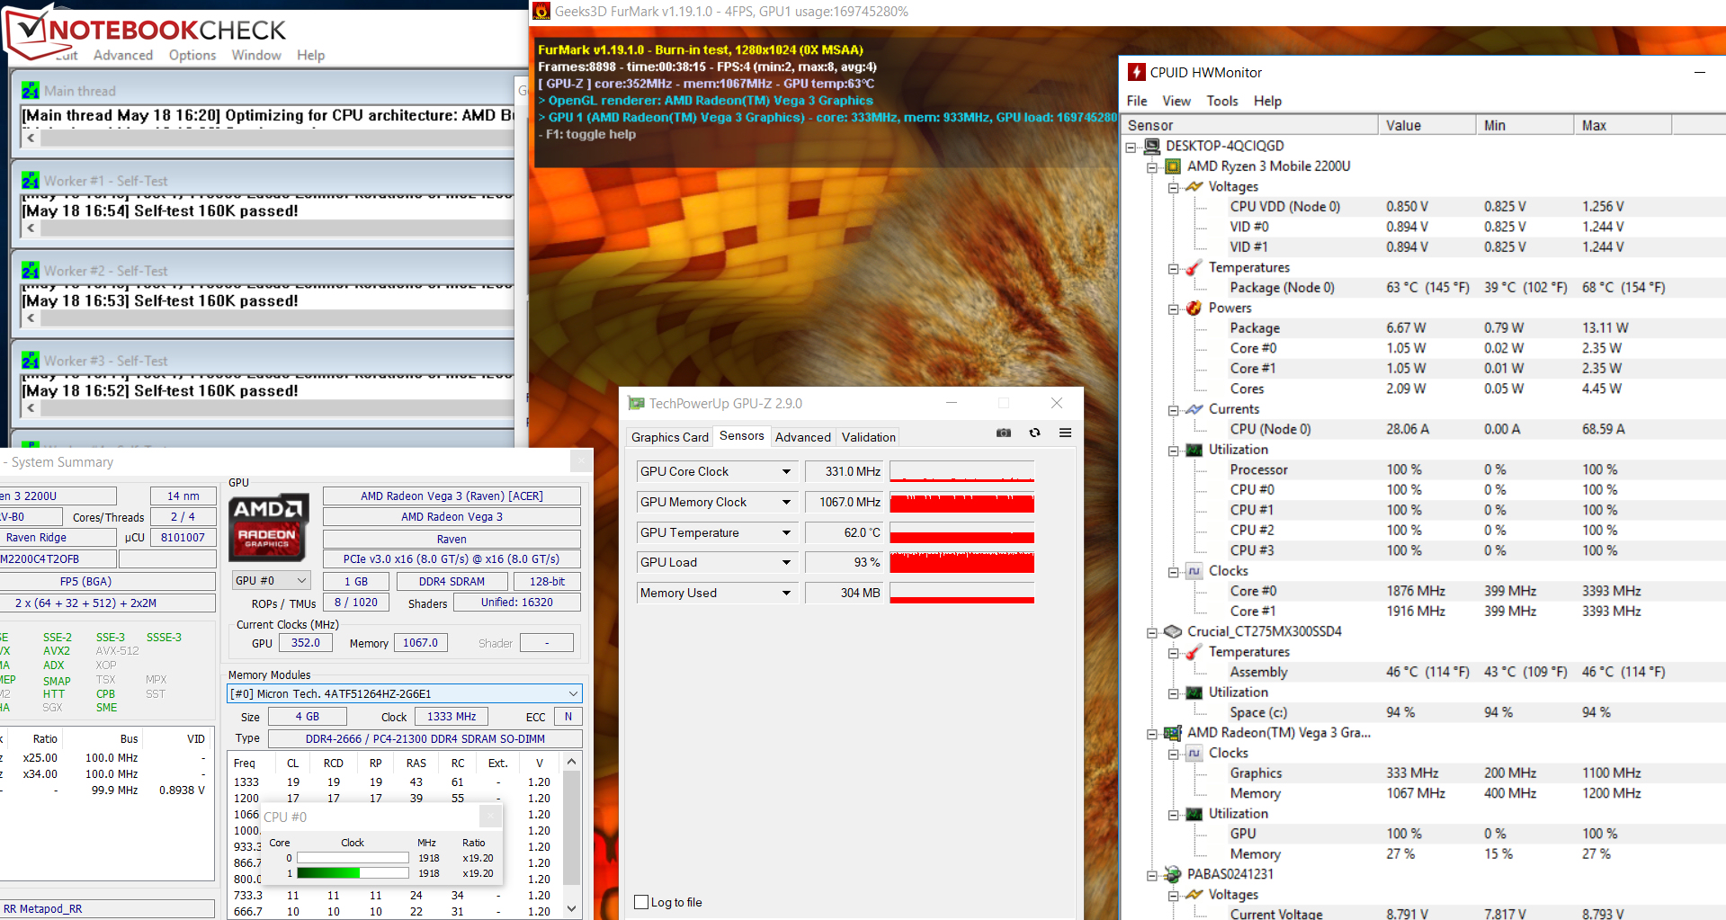Collapse the Crucial_CT275MX300SSD4 tree node
This screenshot has height=920, width=1726.
1152,632
